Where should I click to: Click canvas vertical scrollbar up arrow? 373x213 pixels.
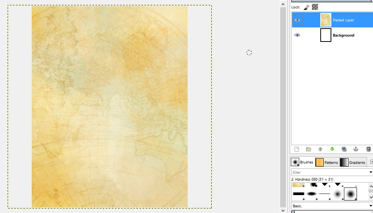283,4
